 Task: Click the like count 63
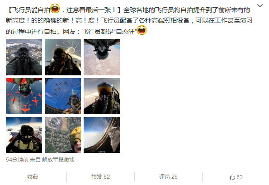pos(240,177)
